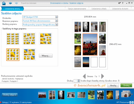The height and width of the screenshot is (104, 134).
Task: Click the 0 zatrzymane status text
Action: (x=26, y=102)
